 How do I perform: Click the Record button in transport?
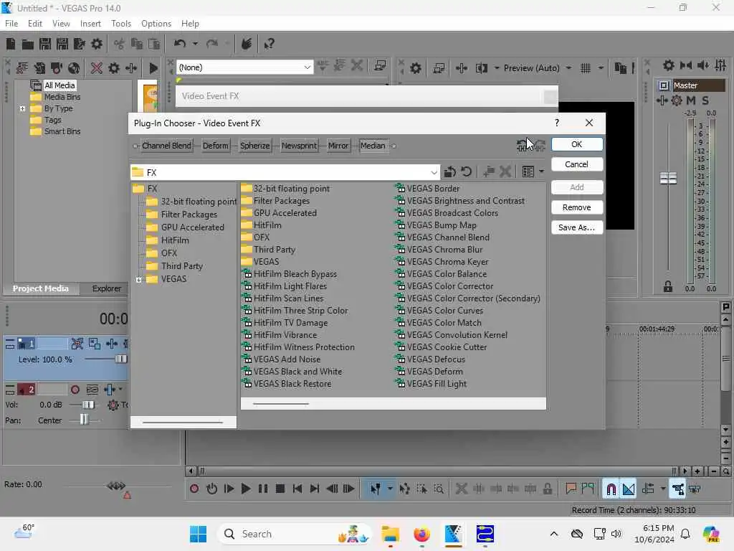(194, 489)
